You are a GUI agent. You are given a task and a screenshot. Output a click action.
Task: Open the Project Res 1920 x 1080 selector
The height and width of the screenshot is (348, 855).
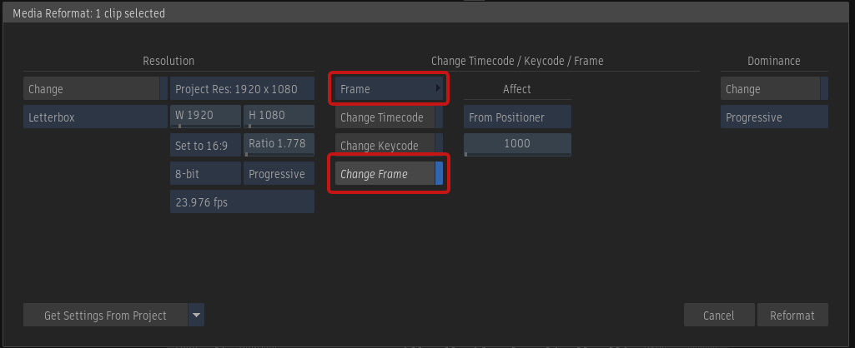pos(242,89)
